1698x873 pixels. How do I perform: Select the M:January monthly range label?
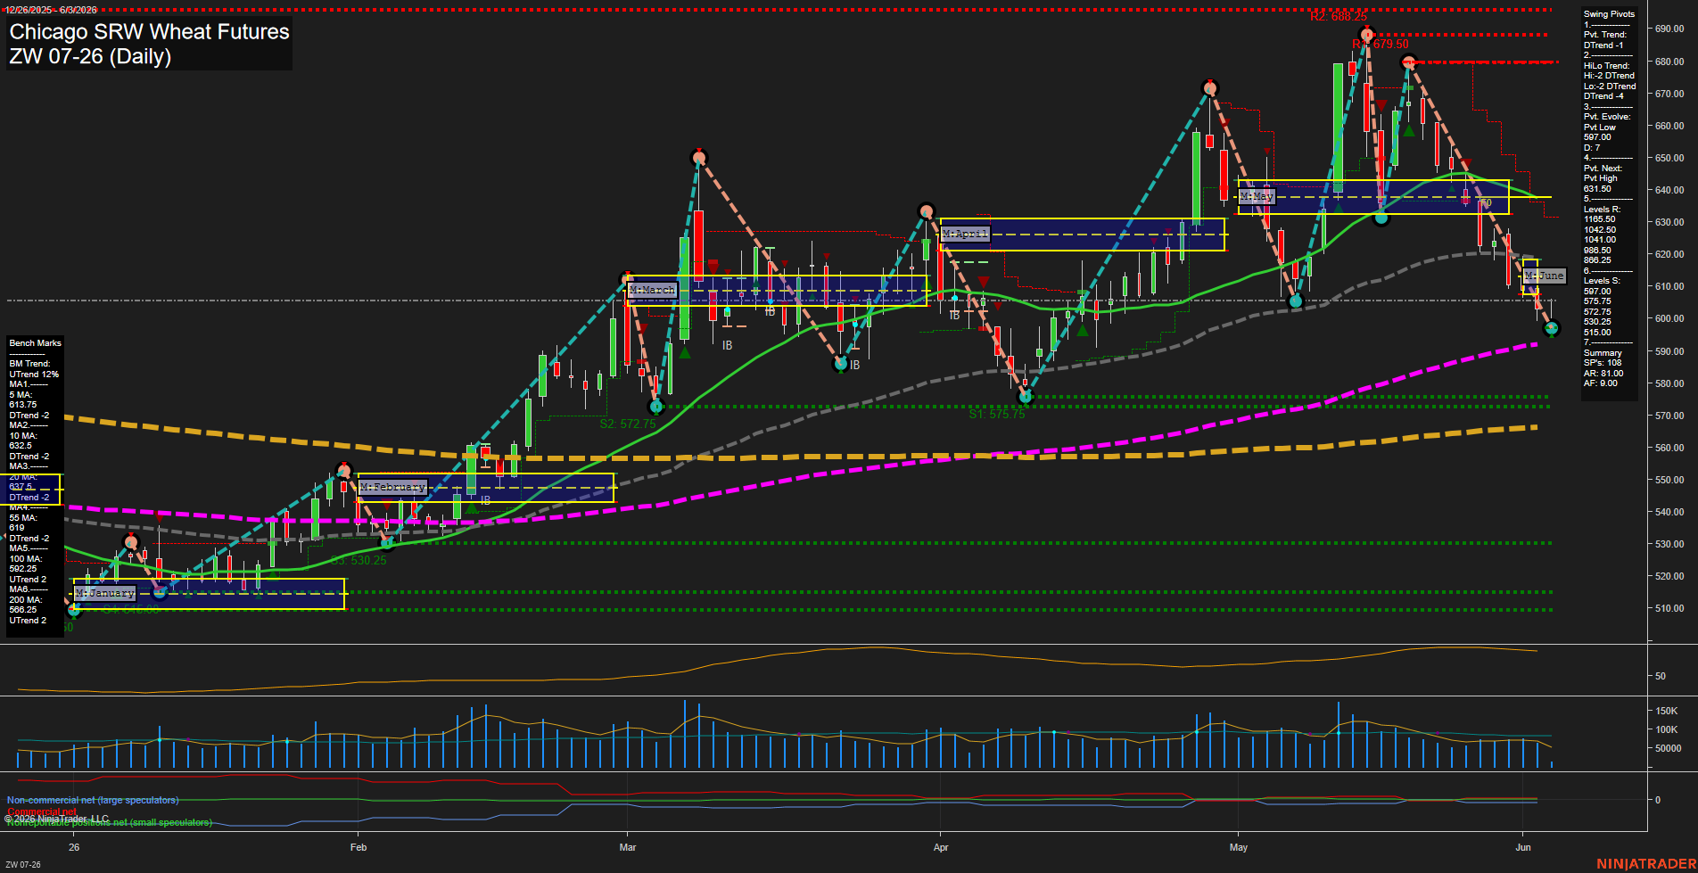pos(105,593)
